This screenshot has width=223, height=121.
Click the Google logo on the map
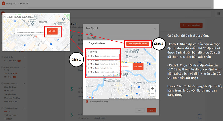(x=91, y=98)
